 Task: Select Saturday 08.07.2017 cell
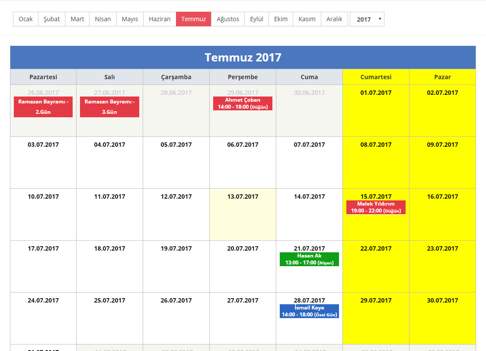376,163
